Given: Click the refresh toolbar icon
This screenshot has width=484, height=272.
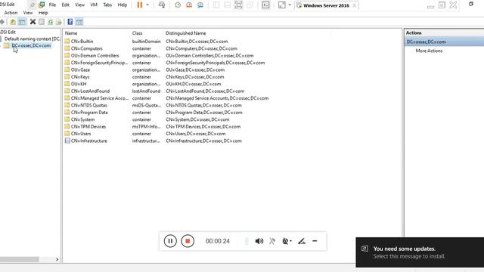Looking at the screenshot, I should pyautogui.click(x=50, y=22).
